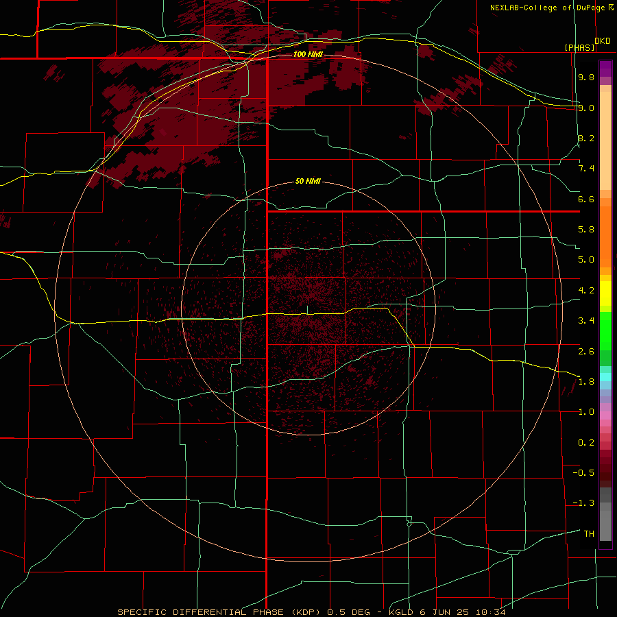Click the DKD label above the color scale
Screen dimensions: 617x617
tap(603, 40)
